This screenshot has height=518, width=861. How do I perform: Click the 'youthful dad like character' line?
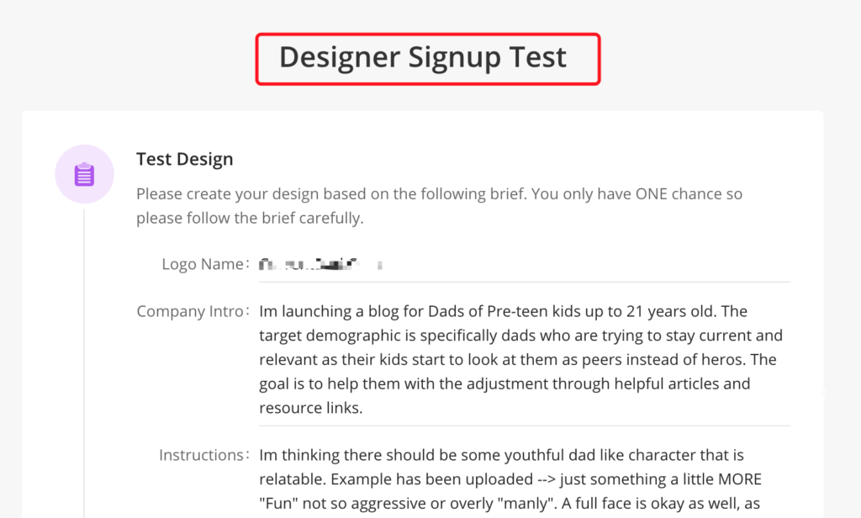[x=501, y=455]
